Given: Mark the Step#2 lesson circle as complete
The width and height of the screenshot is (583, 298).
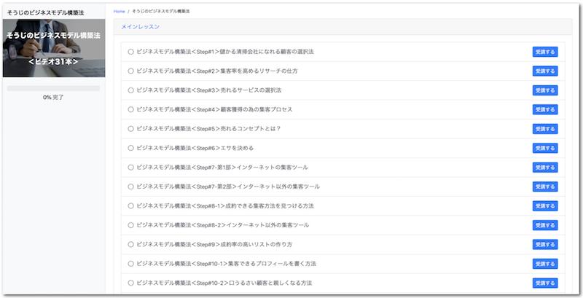Looking at the screenshot, I should point(131,71).
